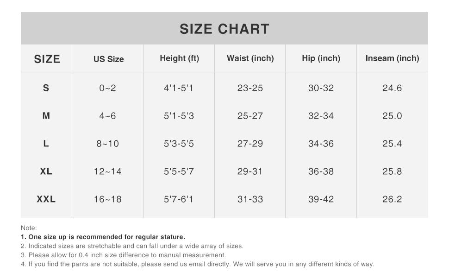
Task: Click the US size 8~10 cell
Action: click(107, 144)
